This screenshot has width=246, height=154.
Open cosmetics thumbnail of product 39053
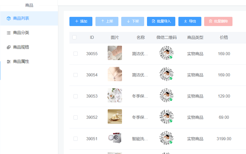point(115,95)
